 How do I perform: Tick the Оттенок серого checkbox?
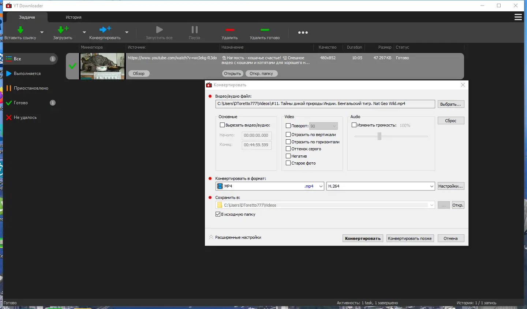pos(288,149)
